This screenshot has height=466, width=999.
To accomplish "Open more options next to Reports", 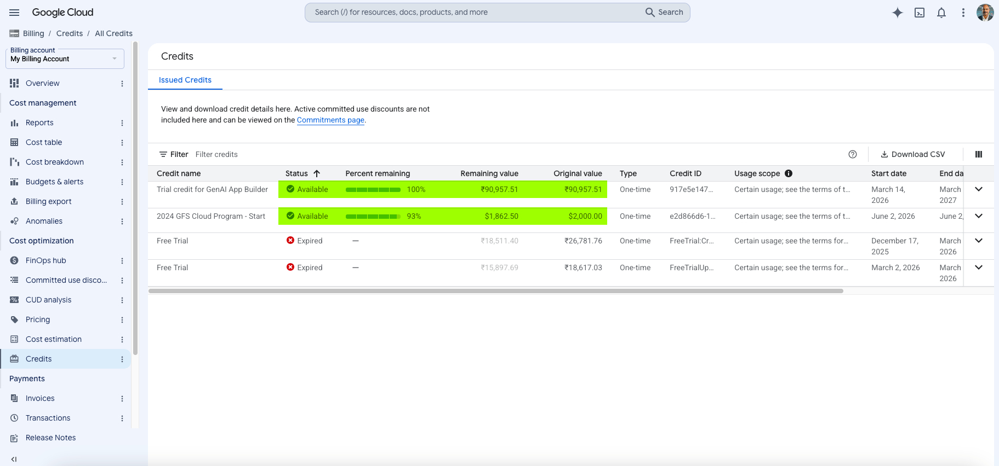I will coord(122,123).
